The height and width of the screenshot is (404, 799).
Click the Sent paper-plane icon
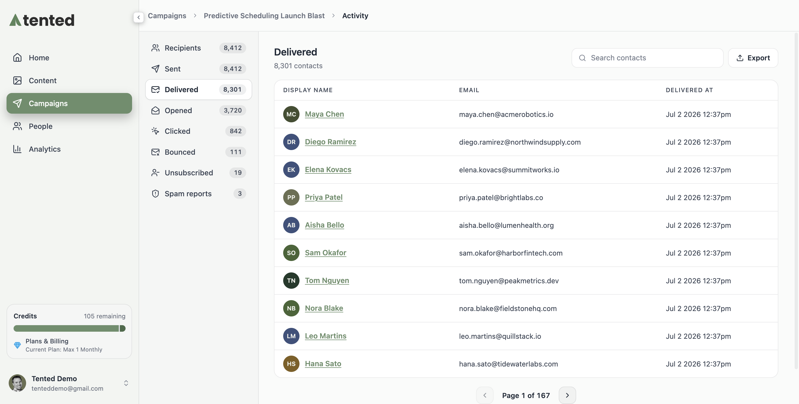coord(155,69)
